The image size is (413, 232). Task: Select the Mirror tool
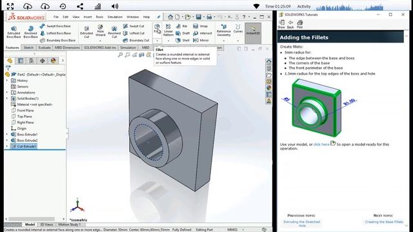(201, 40)
